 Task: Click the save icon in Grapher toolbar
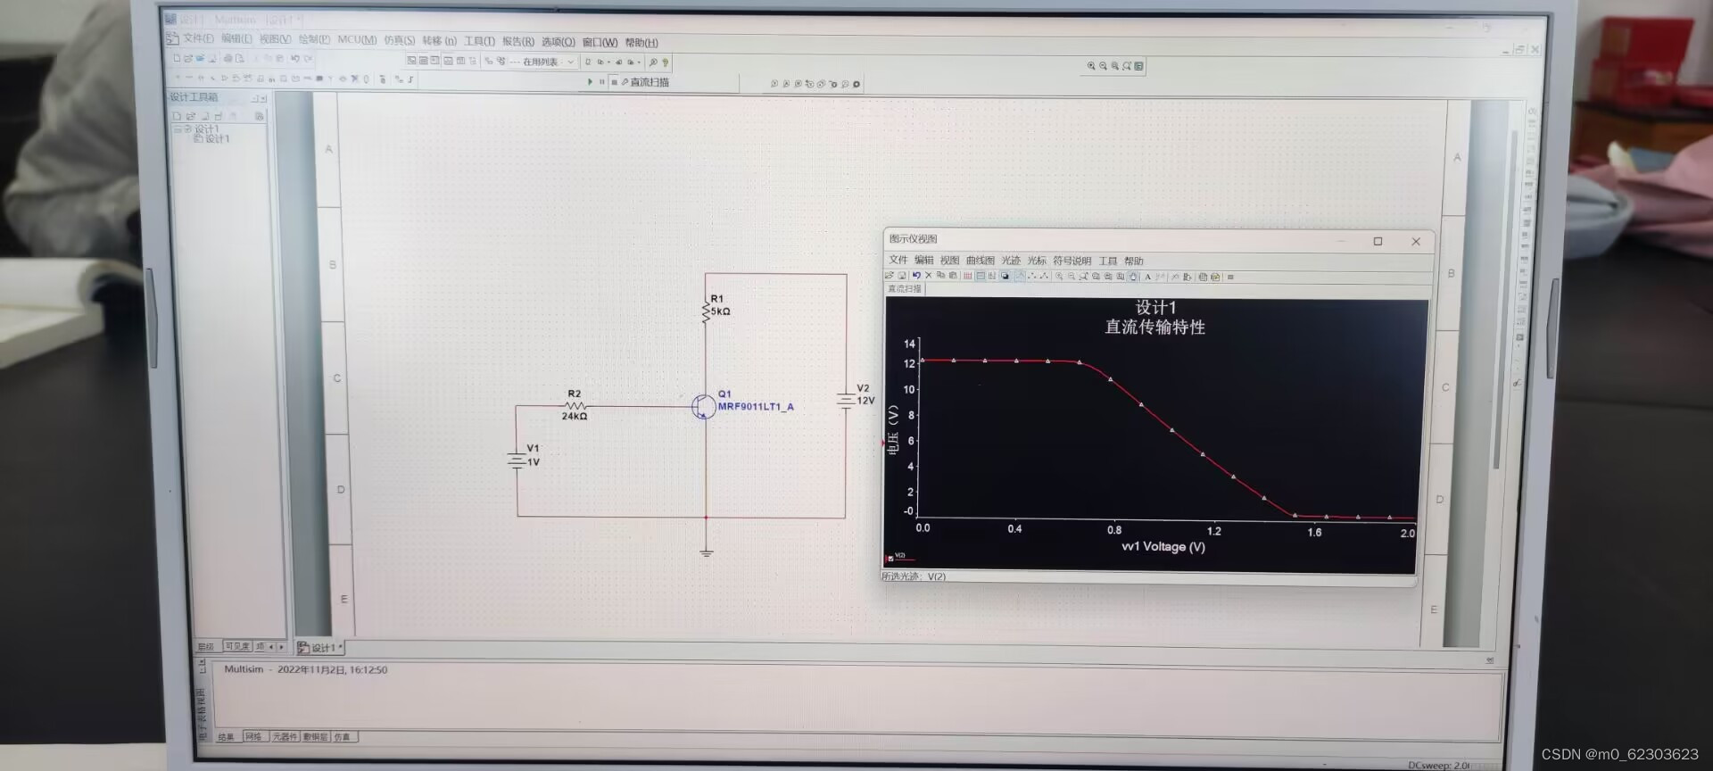point(901,276)
